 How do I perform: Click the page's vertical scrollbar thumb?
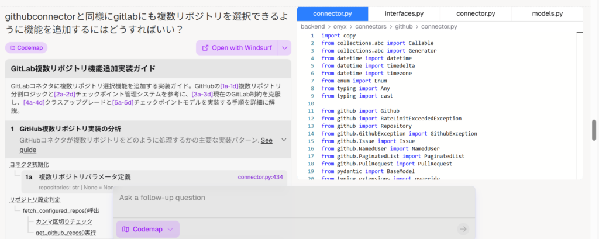594,129
